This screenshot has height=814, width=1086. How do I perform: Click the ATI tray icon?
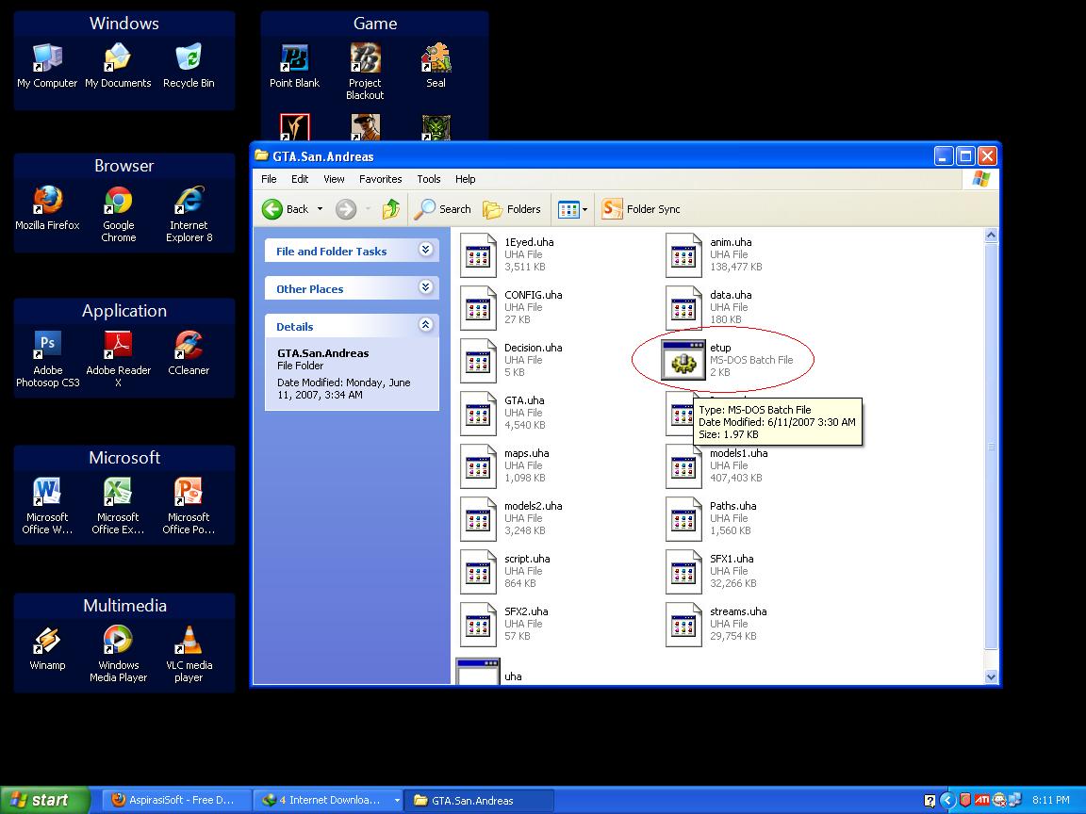click(x=982, y=800)
